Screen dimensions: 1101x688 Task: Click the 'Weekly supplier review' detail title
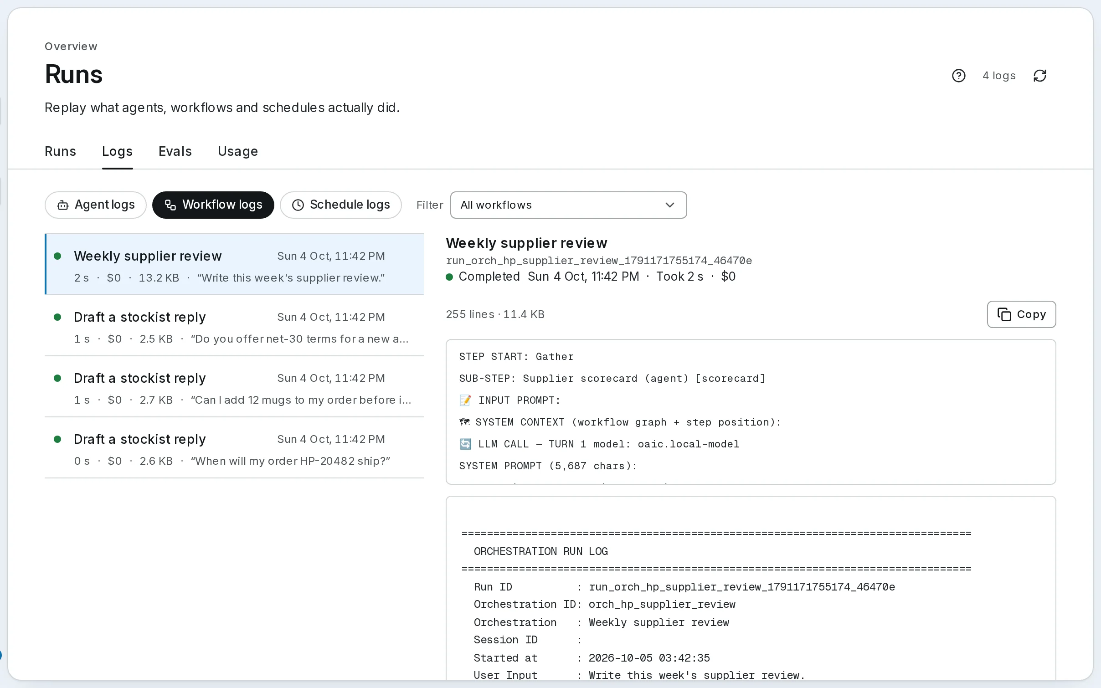526,243
